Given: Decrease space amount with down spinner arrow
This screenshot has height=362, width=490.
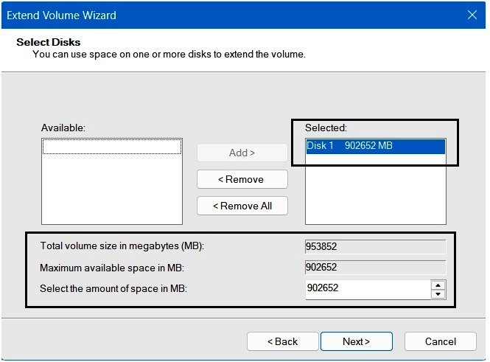Looking at the screenshot, I should click(x=438, y=294).
